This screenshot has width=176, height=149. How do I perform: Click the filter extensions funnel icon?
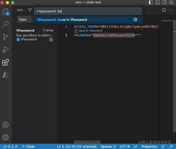[x=30, y=10]
